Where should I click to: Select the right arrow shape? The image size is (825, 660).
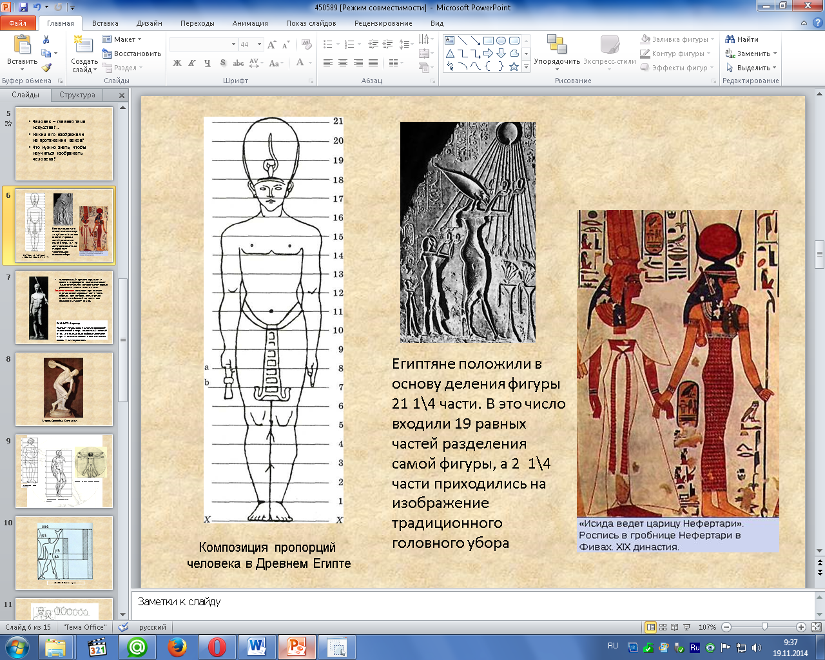pos(488,53)
